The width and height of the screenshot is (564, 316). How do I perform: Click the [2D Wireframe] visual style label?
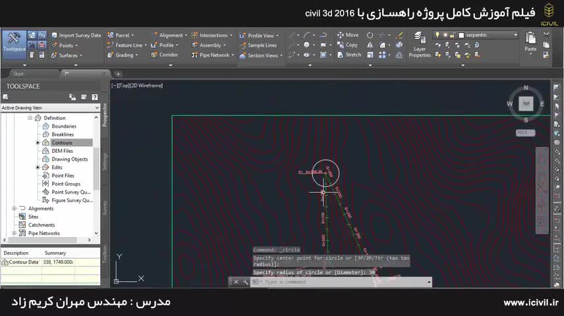tap(146, 86)
